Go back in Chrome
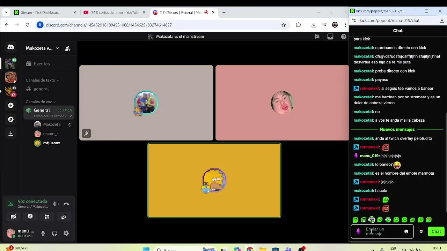Viewport: 447px width, 251px height. click(x=7, y=25)
